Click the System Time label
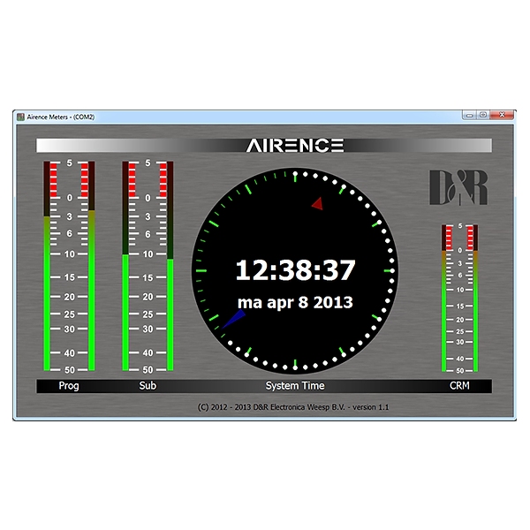Image resolution: width=530 pixels, height=530 pixels. (295, 386)
